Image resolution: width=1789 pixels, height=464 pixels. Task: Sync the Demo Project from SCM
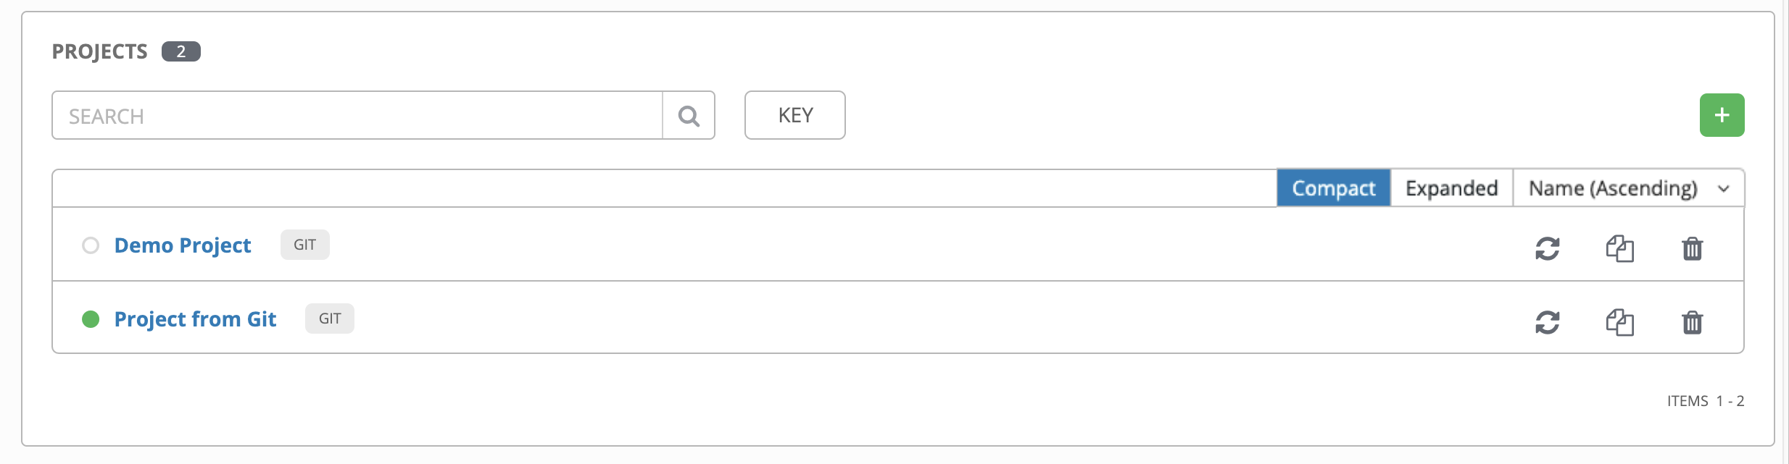coord(1547,248)
